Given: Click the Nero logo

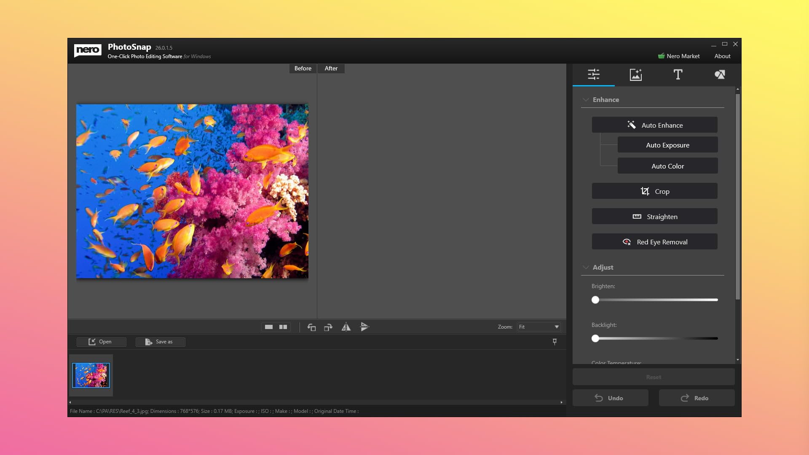Looking at the screenshot, I should coord(88,51).
